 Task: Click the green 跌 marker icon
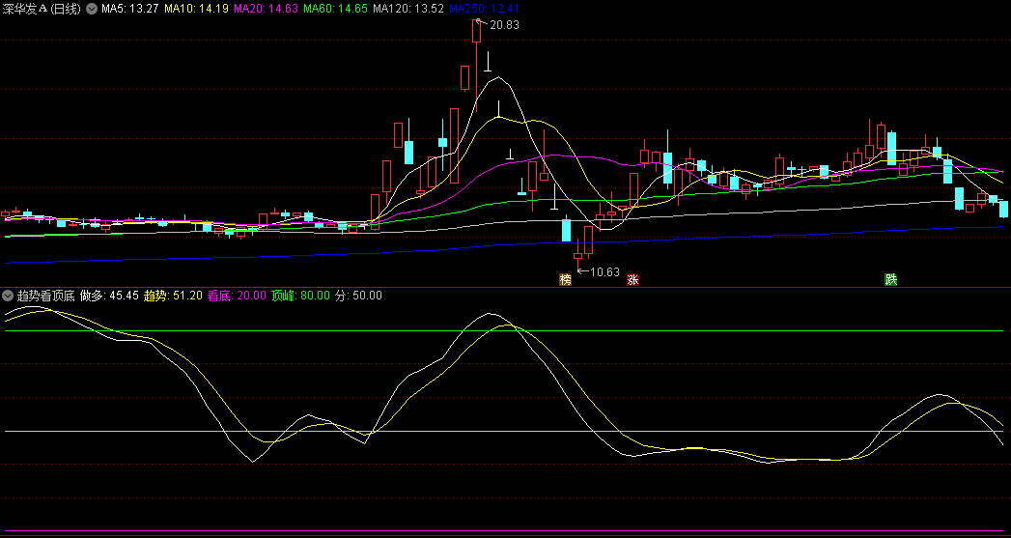point(890,280)
